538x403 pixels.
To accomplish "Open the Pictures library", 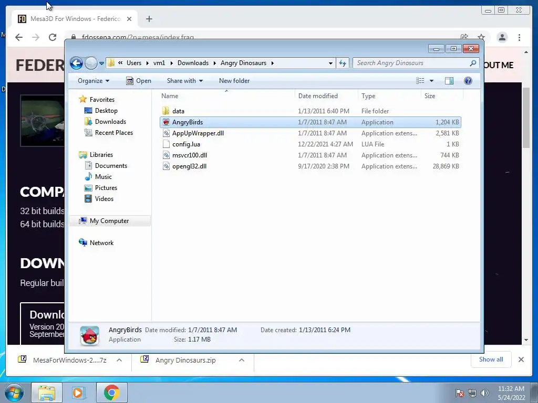I will point(106,188).
